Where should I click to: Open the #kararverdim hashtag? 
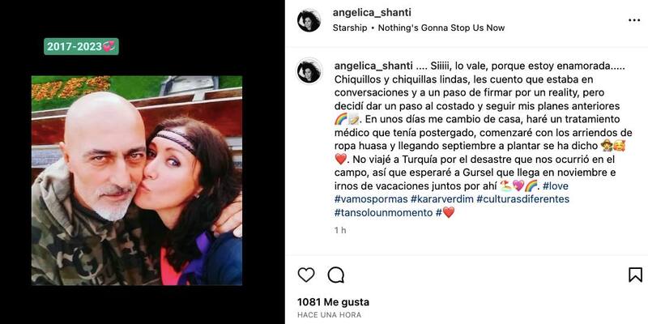pos(441,199)
